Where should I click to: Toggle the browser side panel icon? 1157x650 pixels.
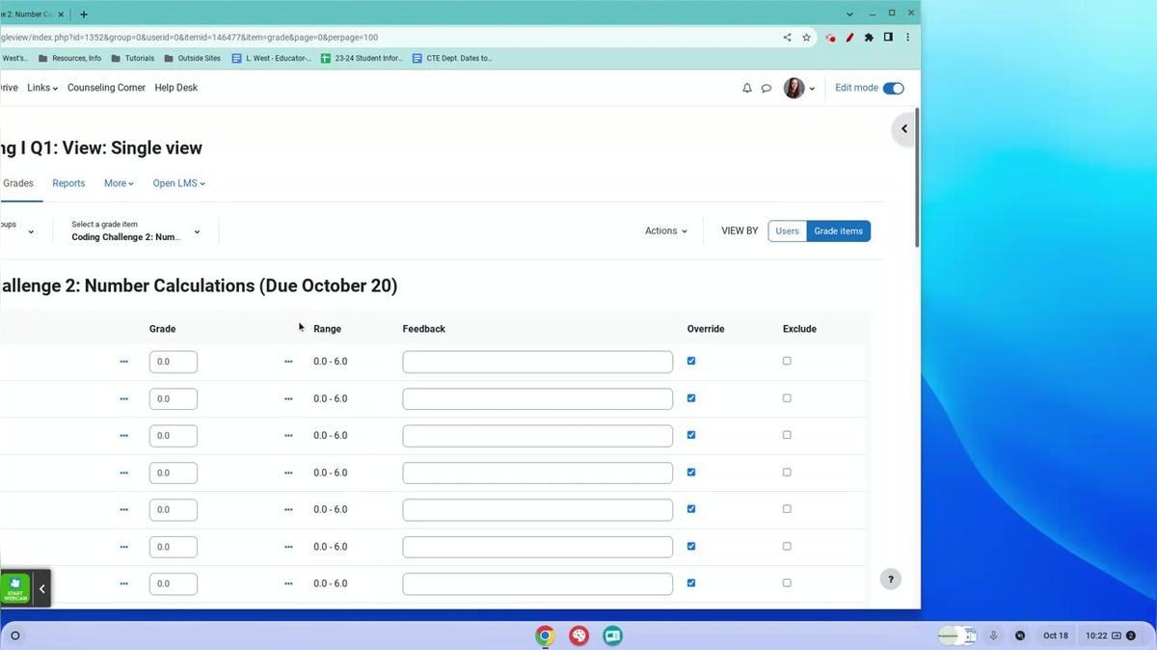point(888,38)
